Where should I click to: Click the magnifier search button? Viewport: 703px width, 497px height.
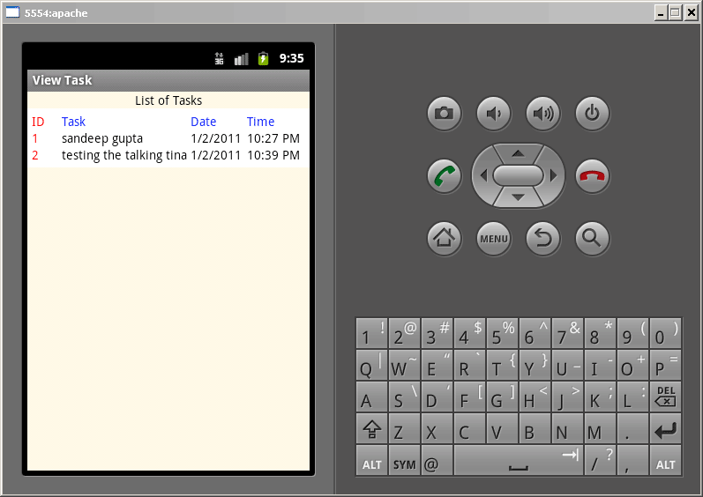(592, 239)
